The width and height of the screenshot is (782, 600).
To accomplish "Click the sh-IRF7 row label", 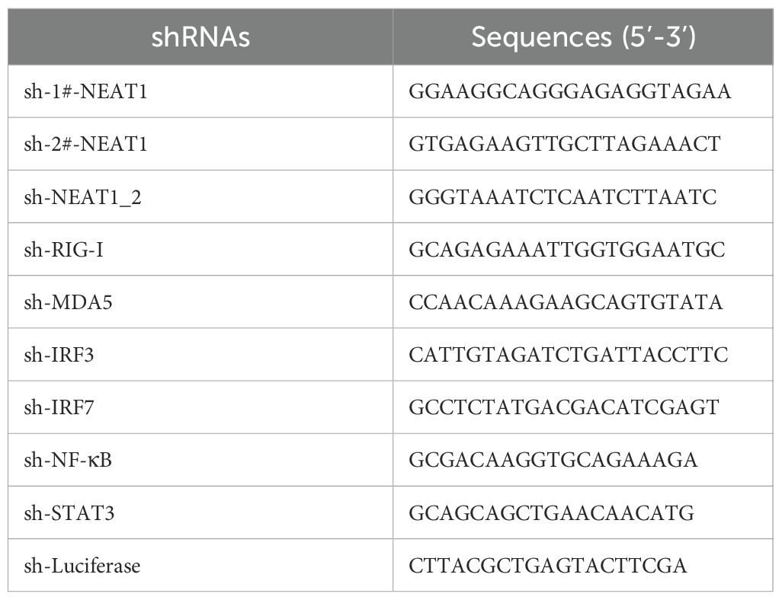I will [59, 407].
